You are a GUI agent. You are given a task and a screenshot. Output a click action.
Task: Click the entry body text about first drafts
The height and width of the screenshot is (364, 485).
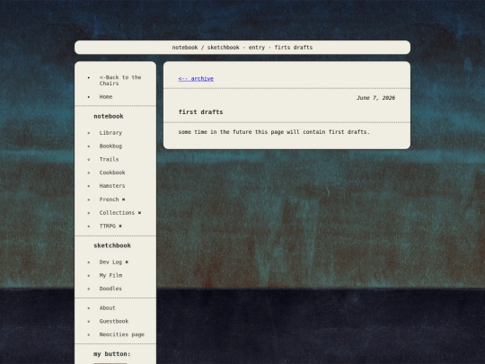click(274, 132)
